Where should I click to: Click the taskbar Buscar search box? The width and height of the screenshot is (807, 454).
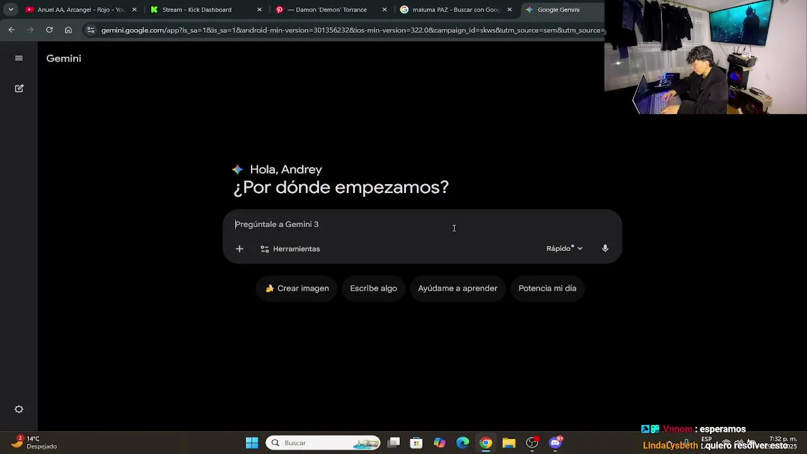[x=323, y=443]
